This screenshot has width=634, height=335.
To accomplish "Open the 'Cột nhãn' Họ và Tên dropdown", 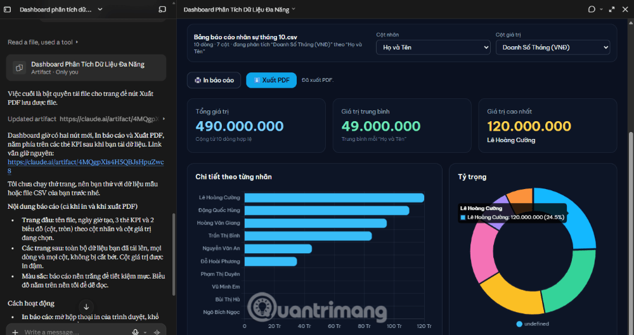I will 433,48.
